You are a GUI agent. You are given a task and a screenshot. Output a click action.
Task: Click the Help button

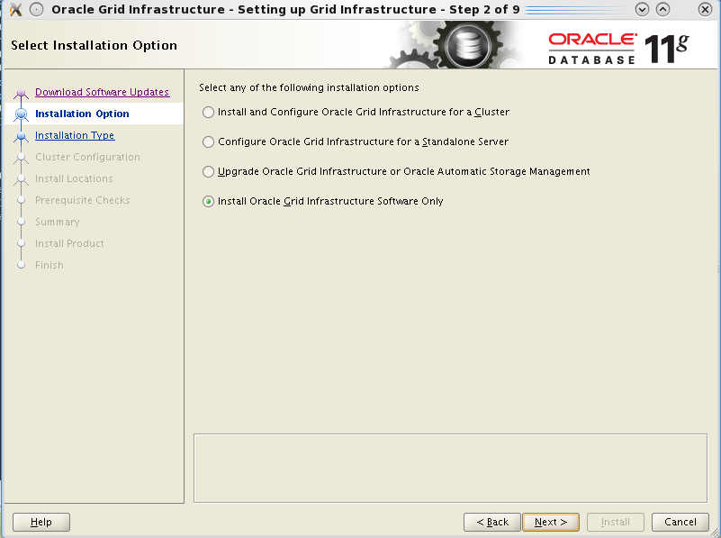[41, 522]
